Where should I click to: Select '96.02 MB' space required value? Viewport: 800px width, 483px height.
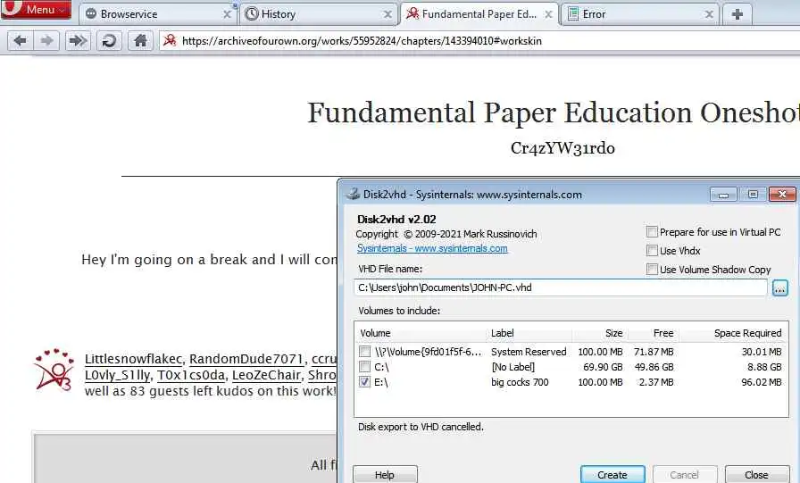[x=762, y=382]
